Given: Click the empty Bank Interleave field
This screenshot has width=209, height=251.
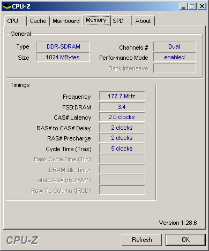Looking at the screenshot, I should pos(175,68).
